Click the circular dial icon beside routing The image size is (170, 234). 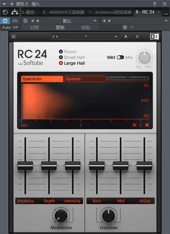pyautogui.click(x=5, y=12)
